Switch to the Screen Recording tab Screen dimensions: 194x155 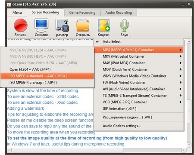(x=45, y=12)
